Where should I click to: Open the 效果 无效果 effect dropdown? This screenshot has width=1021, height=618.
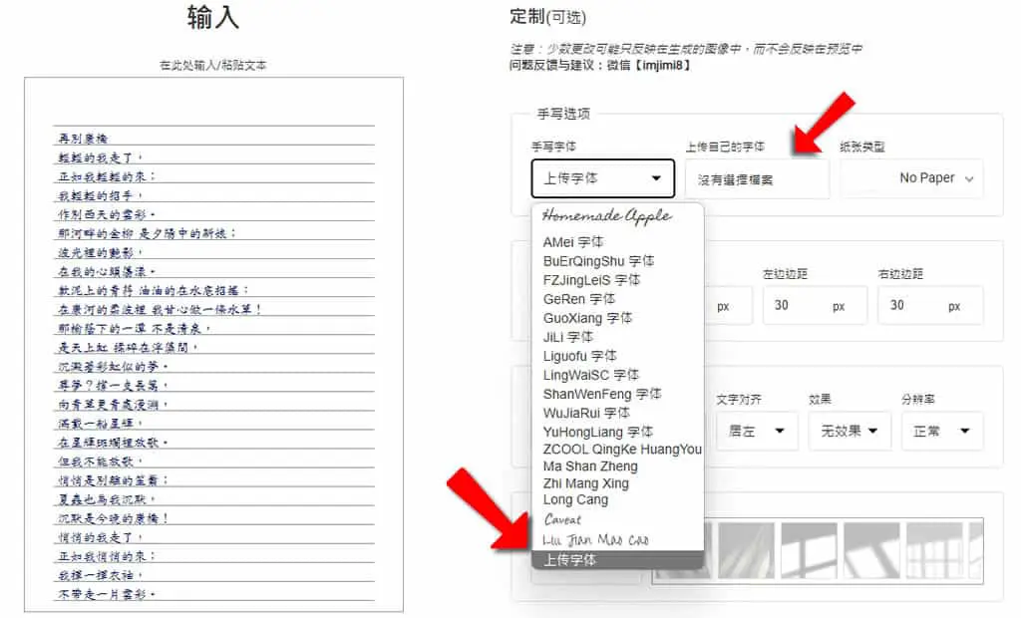pyautogui.click(x=850, y=431)
